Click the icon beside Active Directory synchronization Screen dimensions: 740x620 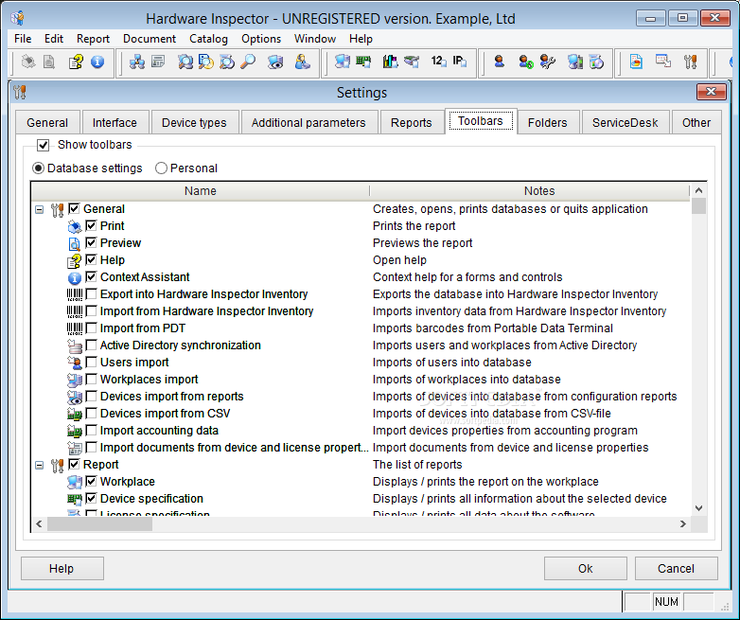pos(75,345)
